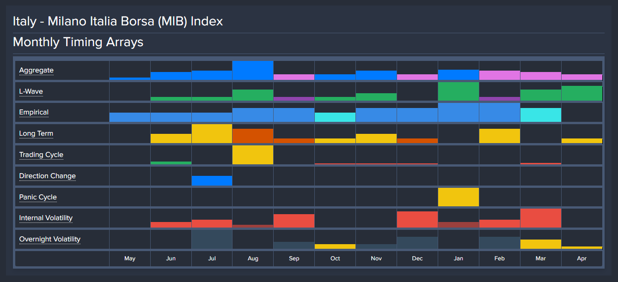618x282 pixels.
Task: Select the green L-Wave bar for Apr
Action: pos(582,93)
